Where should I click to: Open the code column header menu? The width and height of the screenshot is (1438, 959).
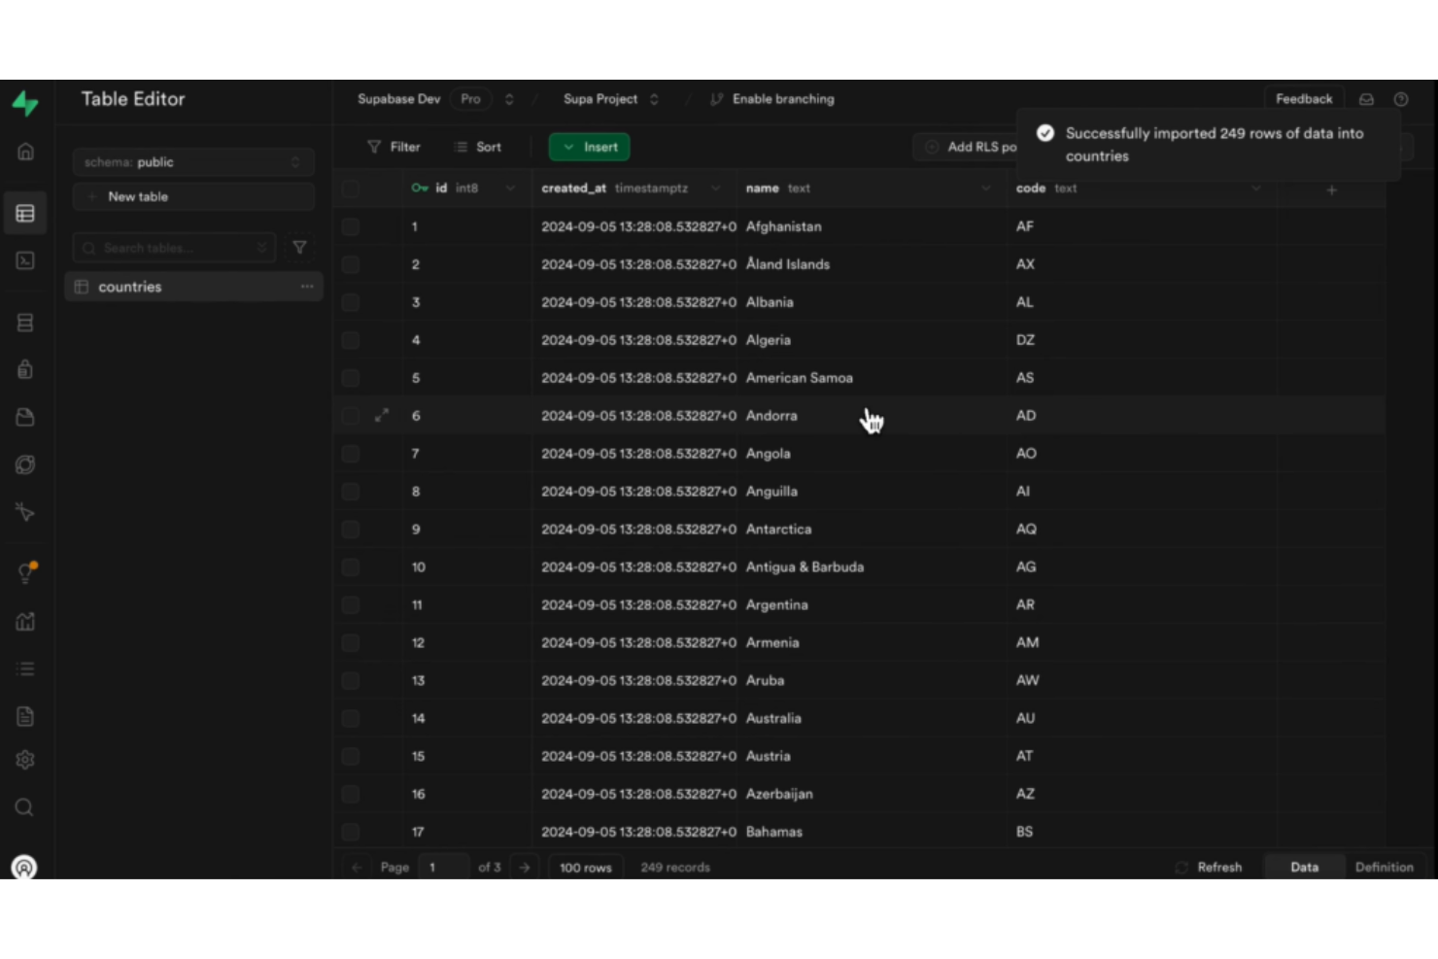click(x=1256, y=188)
